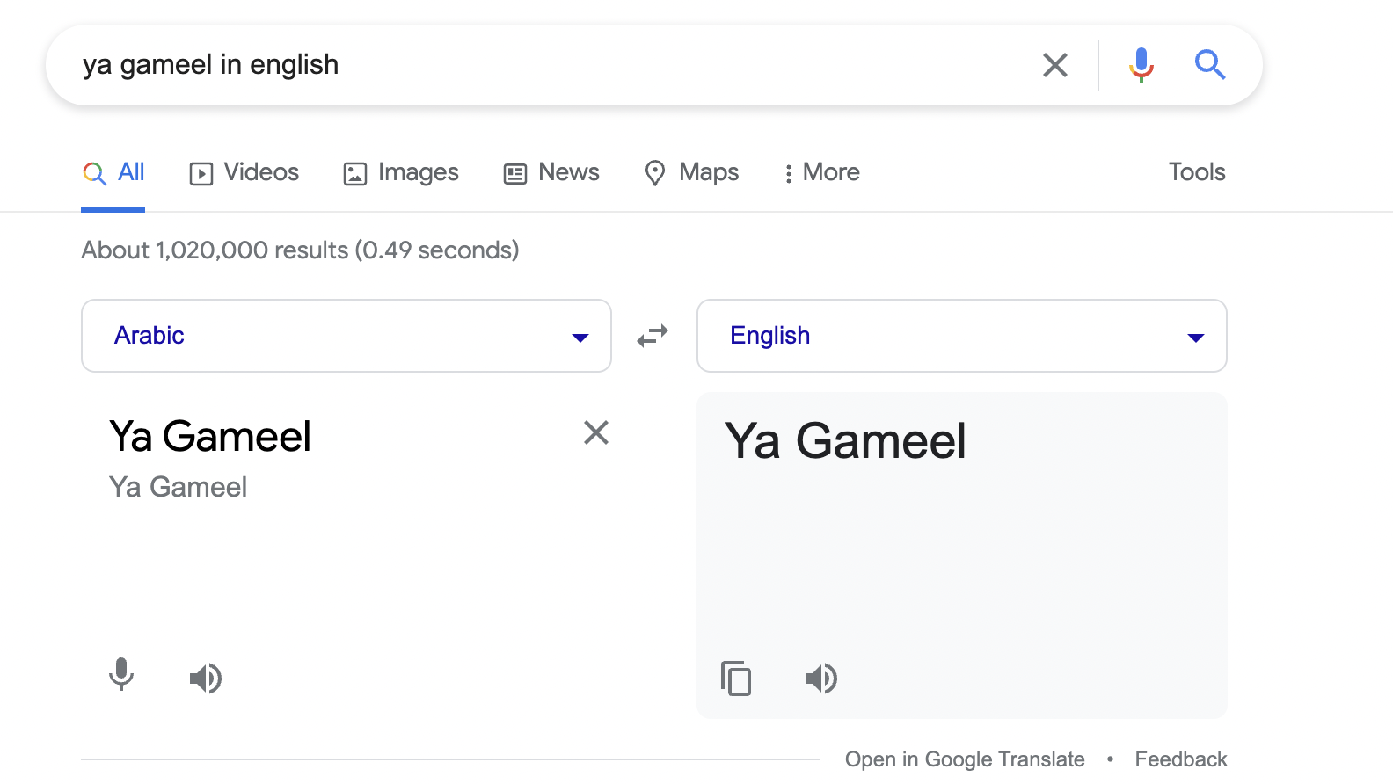Open in Google Translate link
This screenshot has height=784, width=1393.
[965, 759]
